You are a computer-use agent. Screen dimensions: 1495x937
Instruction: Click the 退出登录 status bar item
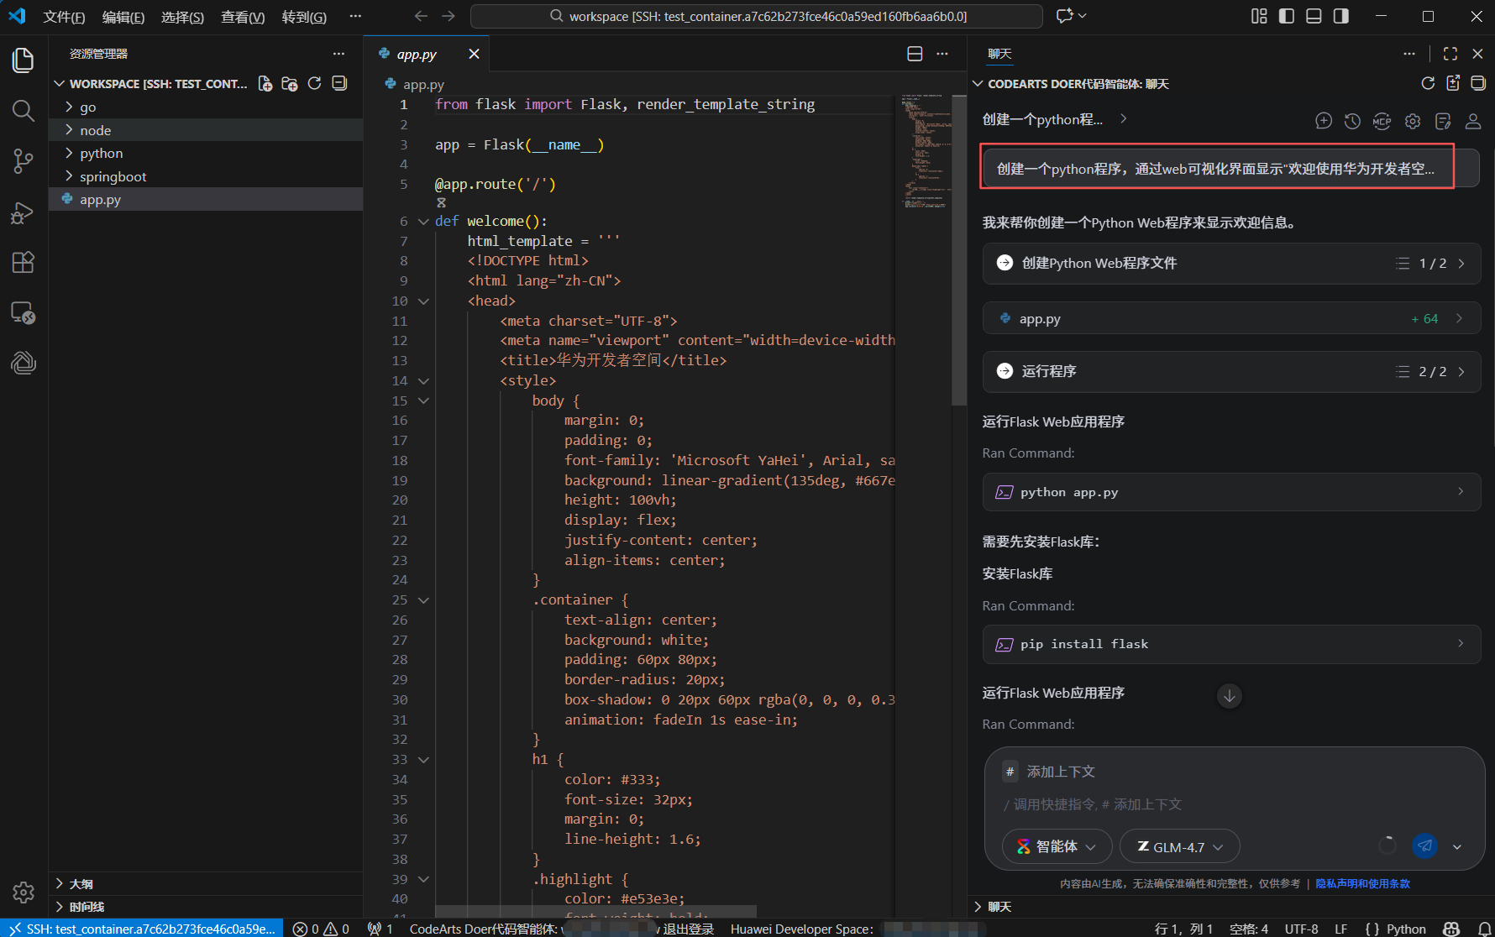point(689,929)
